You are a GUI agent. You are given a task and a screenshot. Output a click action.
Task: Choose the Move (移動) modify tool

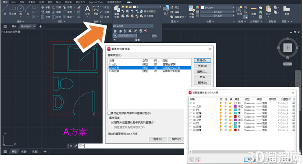click(46, 7)
